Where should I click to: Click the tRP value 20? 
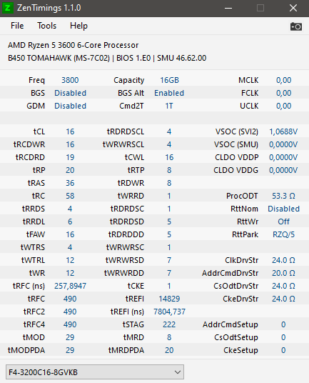point(70,170)
